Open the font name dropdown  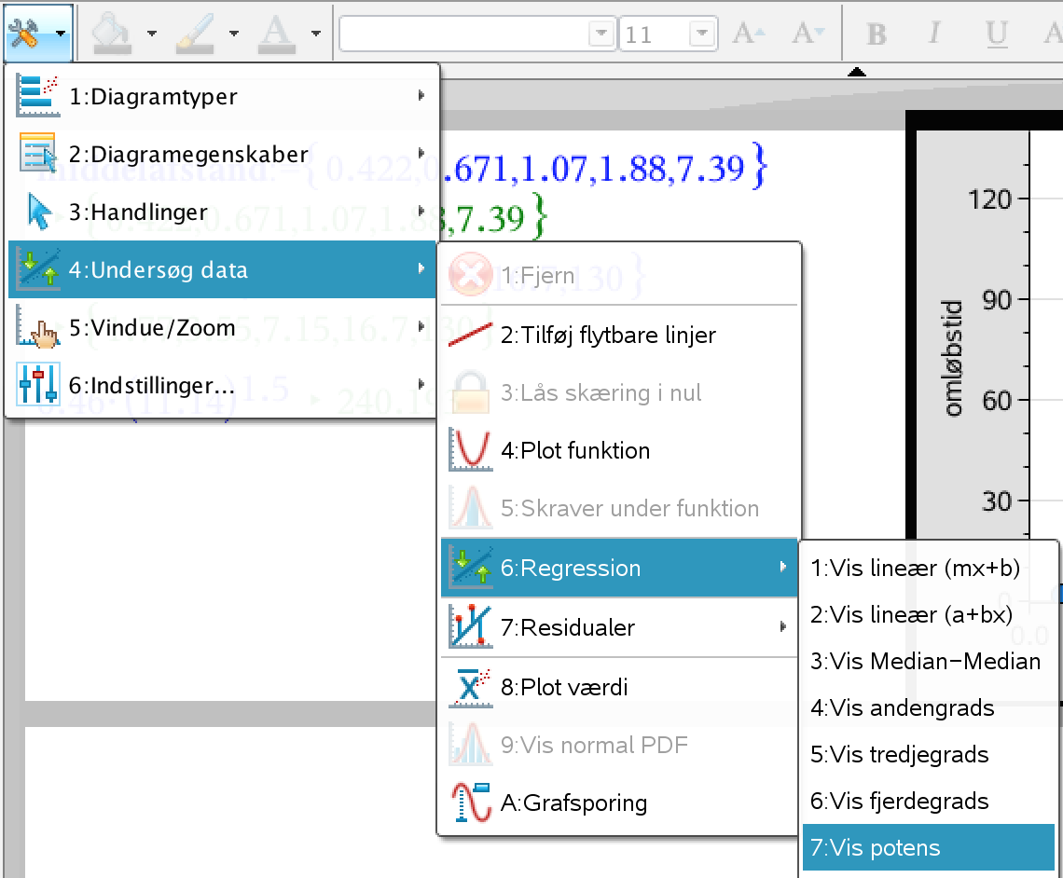[x=601, y=33]
